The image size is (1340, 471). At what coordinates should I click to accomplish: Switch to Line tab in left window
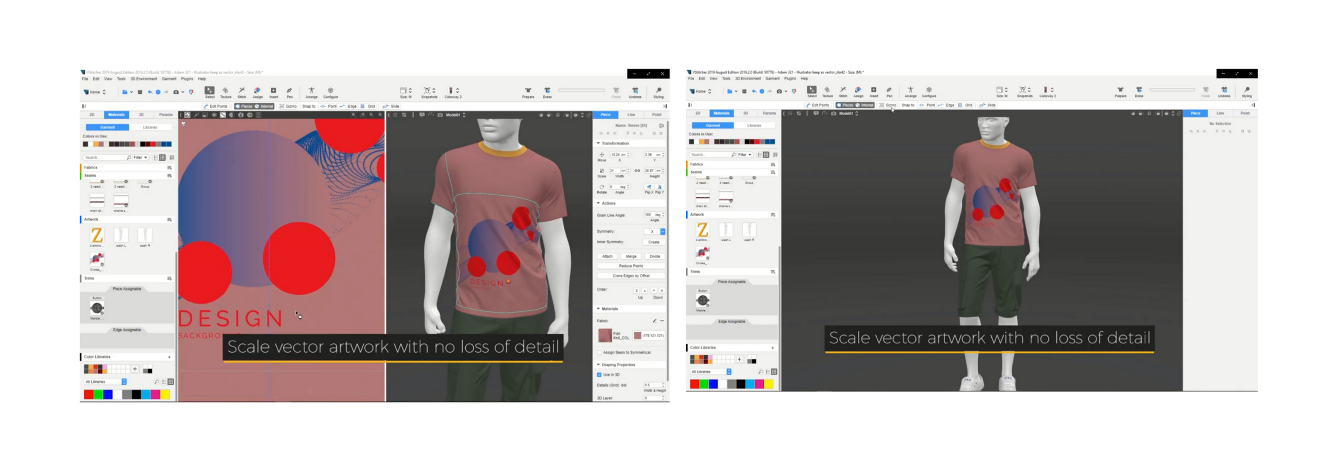[x=631, y=114]
